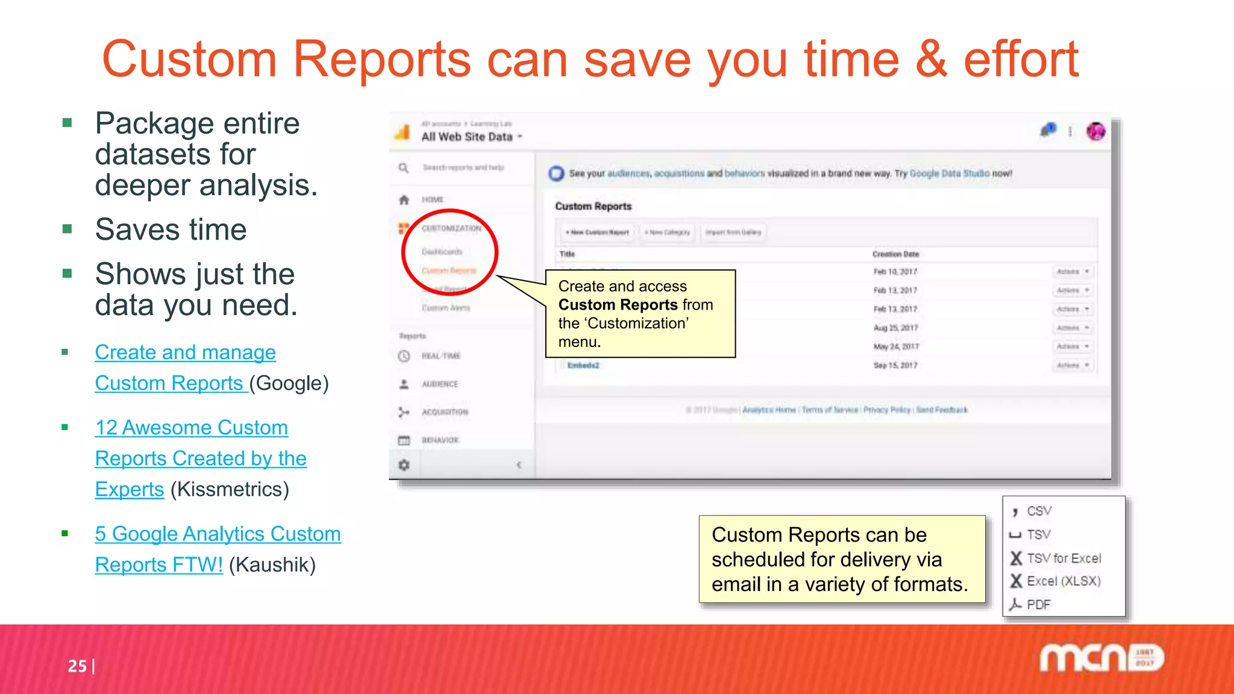The image size is (1234, 694).
Task: Open the Analytics Home footer link
Action: pyautogui.click(x=769, y=410)
